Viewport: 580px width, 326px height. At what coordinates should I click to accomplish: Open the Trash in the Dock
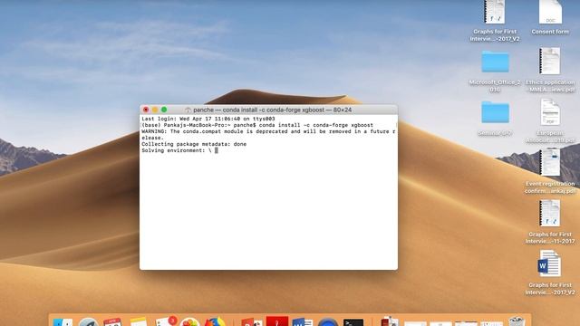(x=517, y=321)
